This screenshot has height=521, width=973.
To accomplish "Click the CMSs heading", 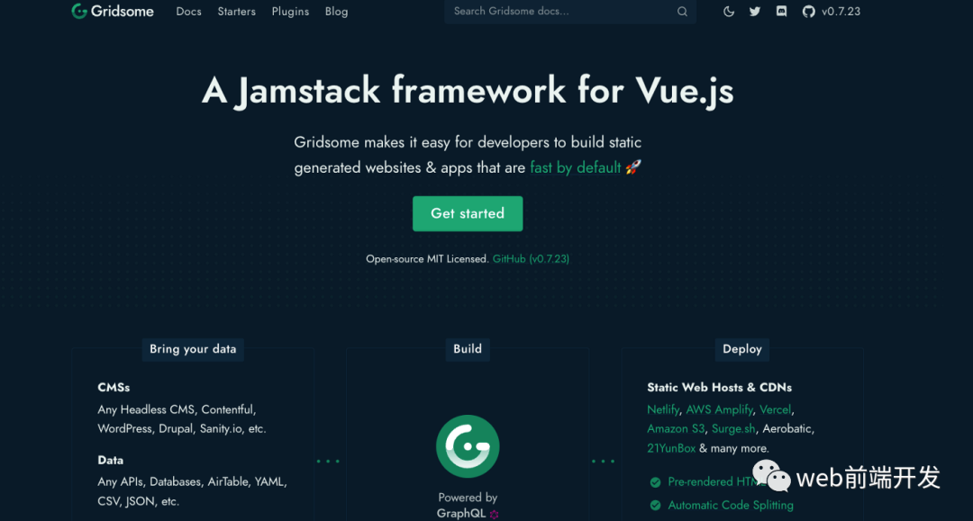I will (x=114, y=387).
